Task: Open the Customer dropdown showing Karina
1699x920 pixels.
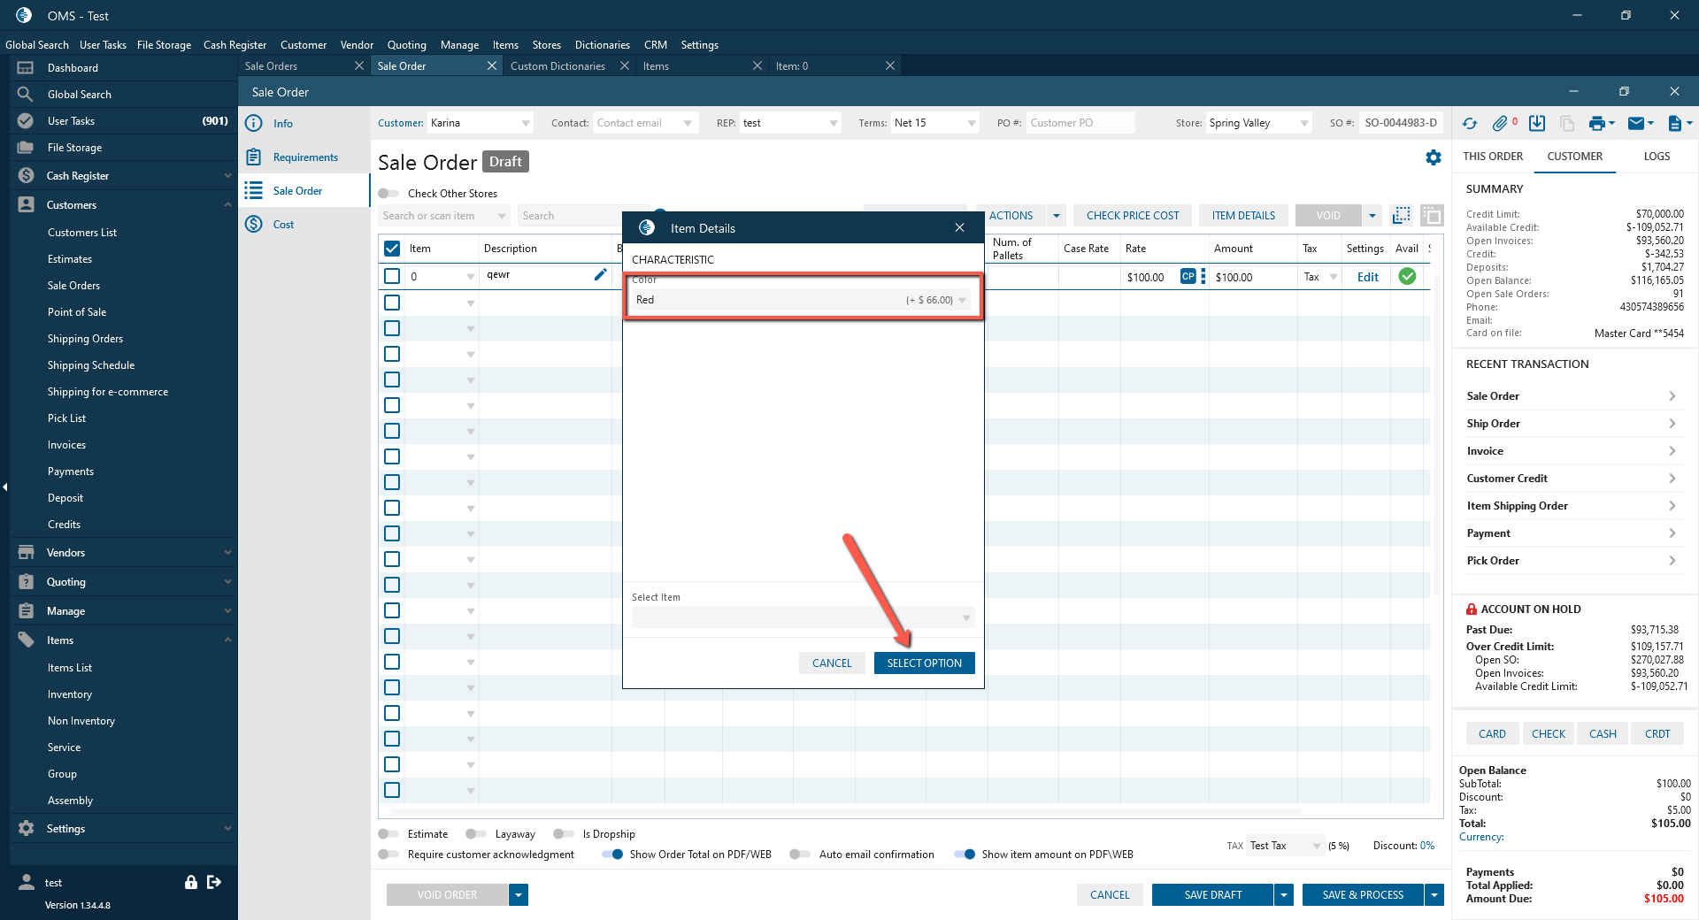Action: tap(526, 124)
